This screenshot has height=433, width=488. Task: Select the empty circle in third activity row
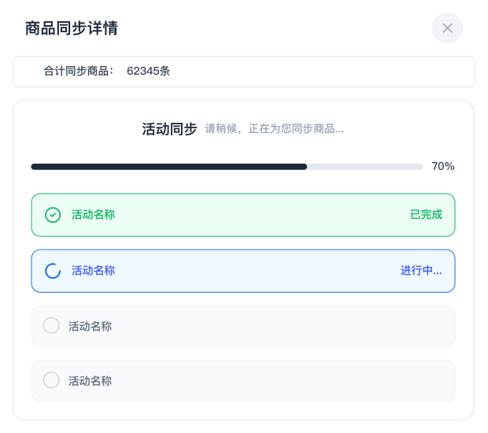click(51, 325)
